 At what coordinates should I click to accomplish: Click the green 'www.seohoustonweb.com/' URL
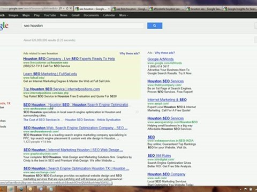click(41, 132)
